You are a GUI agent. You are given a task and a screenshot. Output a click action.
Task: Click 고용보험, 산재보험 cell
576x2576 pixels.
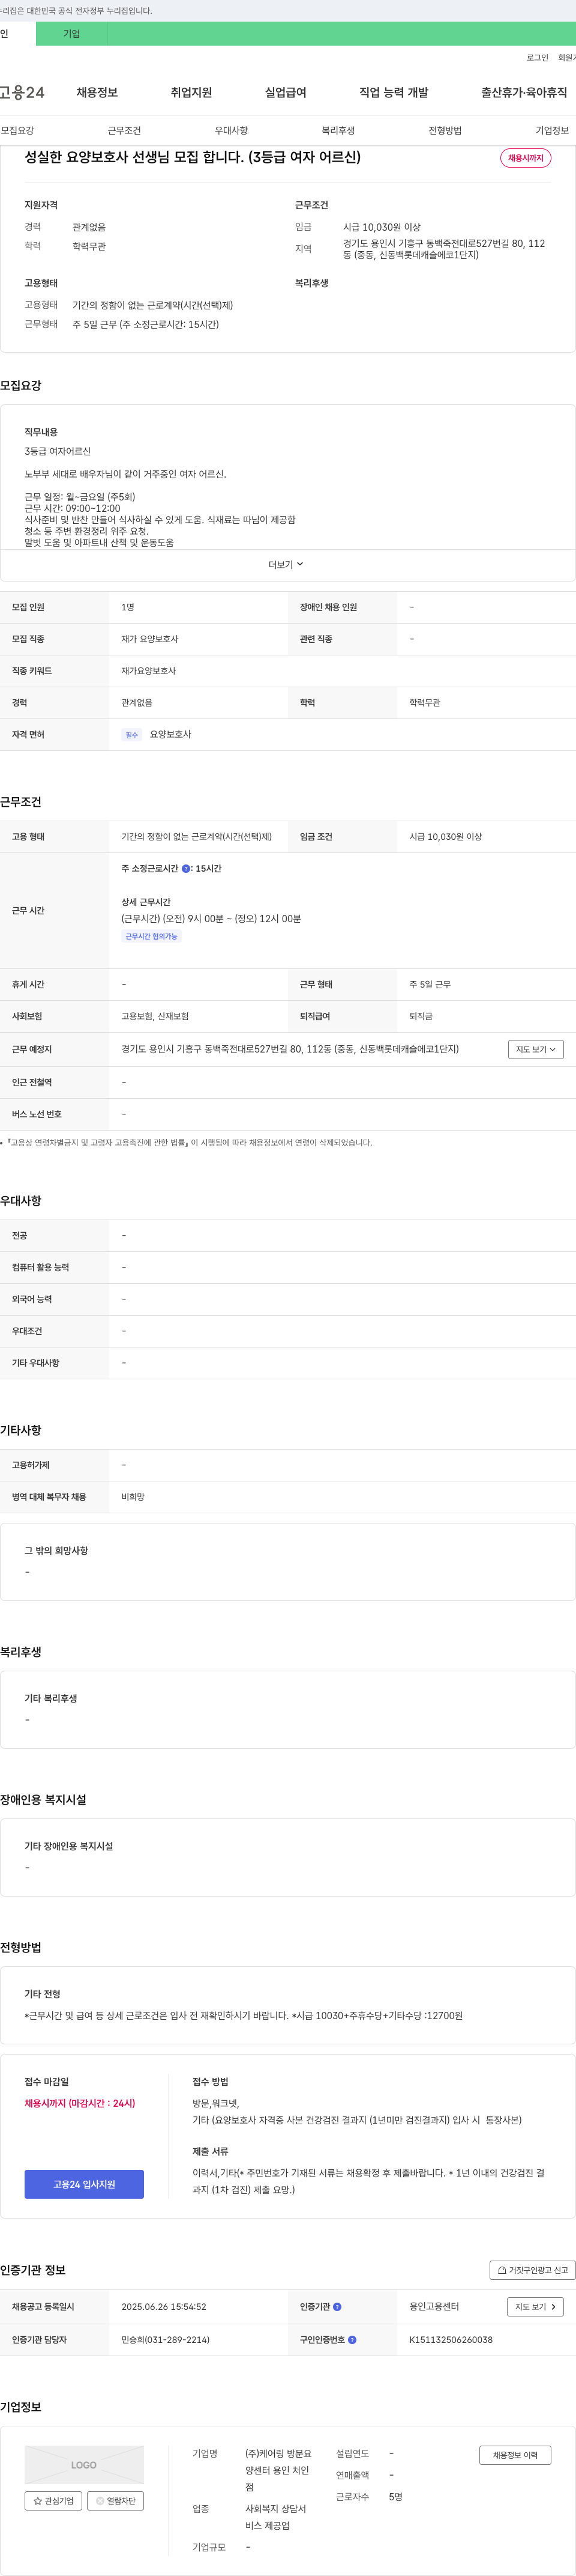[x=155, y=1016]
